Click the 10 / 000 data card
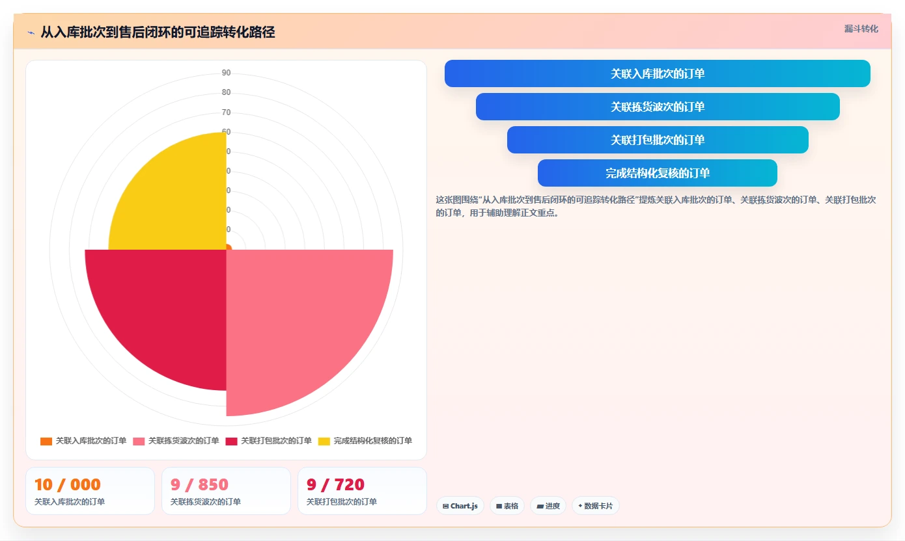905x541 pixels. [90, 491]
